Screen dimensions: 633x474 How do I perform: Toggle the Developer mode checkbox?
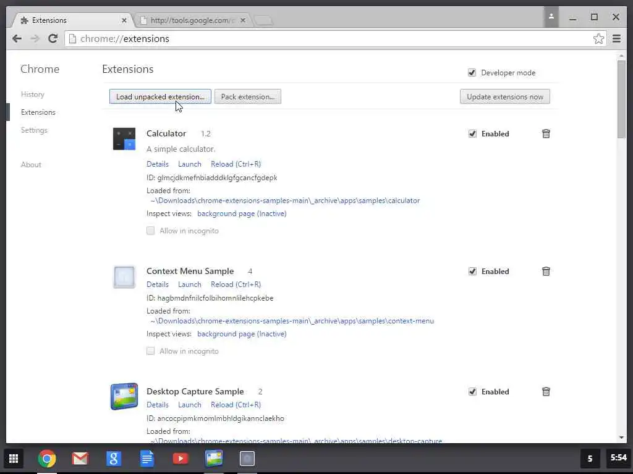tap(472, 73)
